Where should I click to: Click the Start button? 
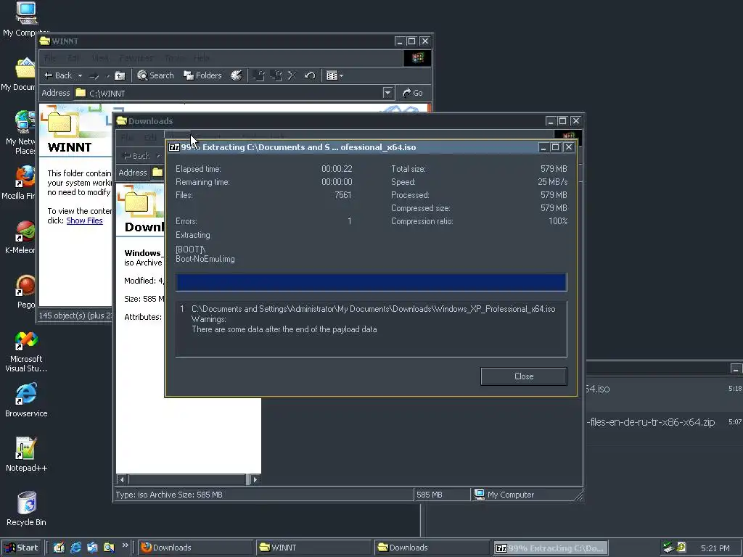coord(21,548)
